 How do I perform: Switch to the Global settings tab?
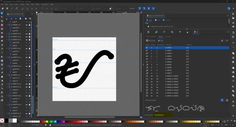pyautogui.click(x=151, y=36)
